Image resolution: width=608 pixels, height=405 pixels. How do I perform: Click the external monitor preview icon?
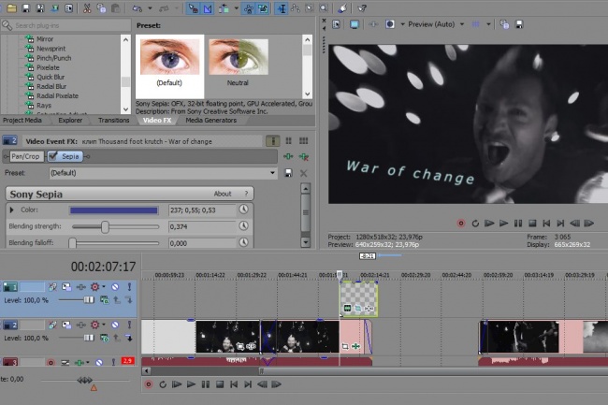tap(354, 24)
